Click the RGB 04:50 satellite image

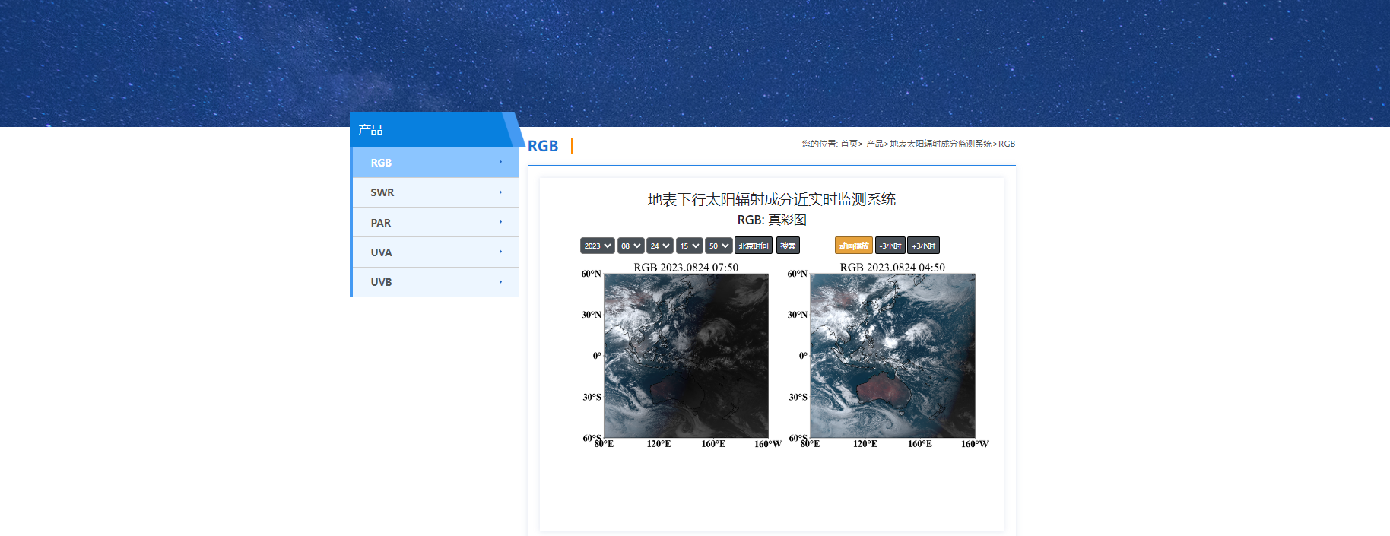[892, 355]
